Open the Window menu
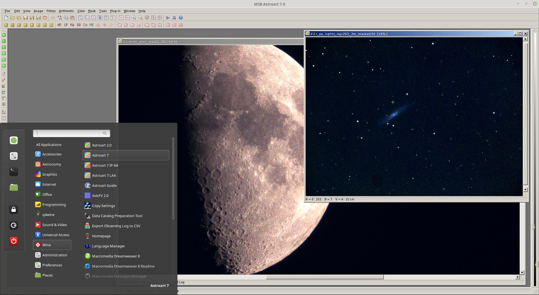The width and height of the screenshot is (539, 295). point(129,11)
